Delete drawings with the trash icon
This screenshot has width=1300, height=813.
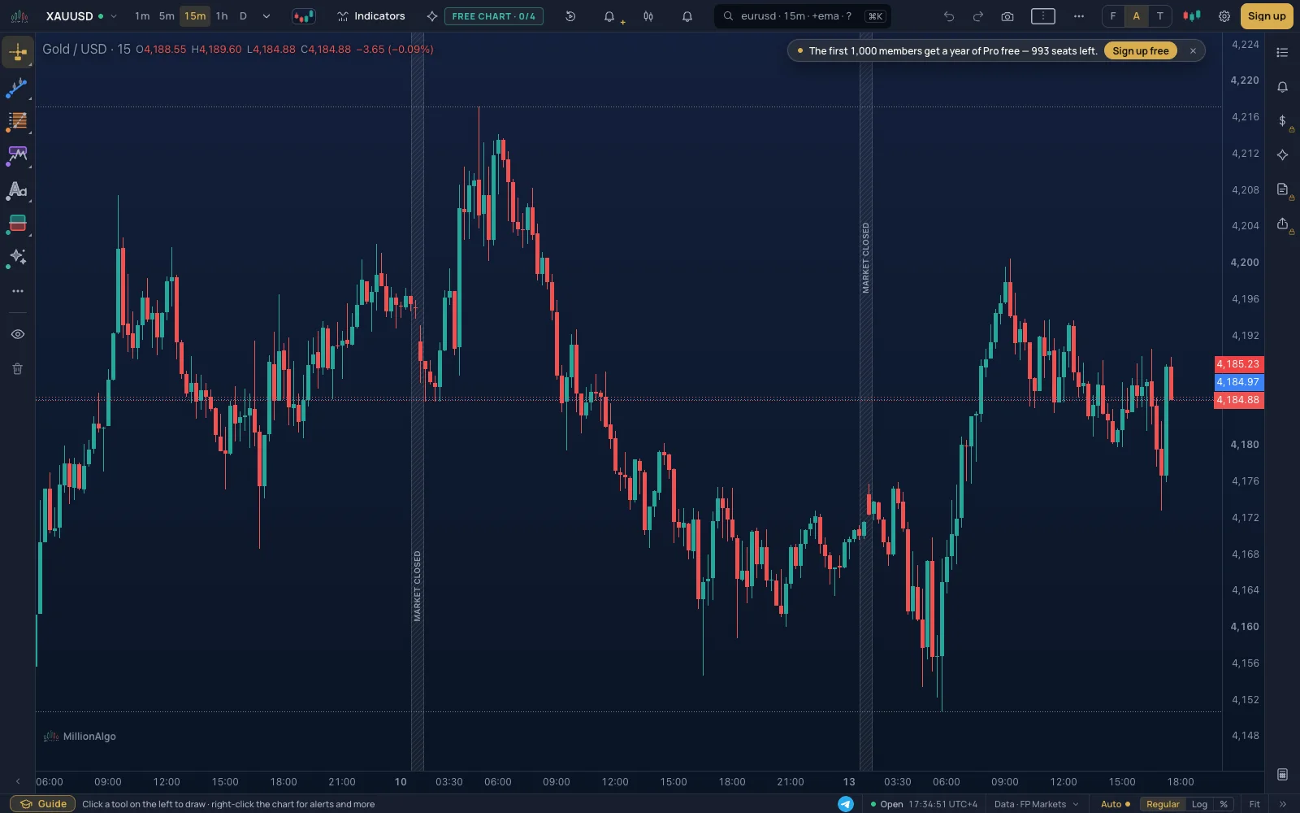pos(17,369)
